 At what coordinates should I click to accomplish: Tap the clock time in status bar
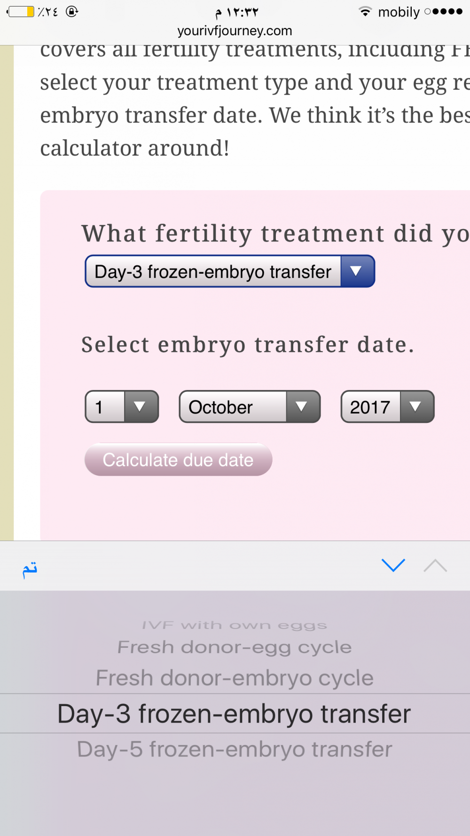point(237,12)
